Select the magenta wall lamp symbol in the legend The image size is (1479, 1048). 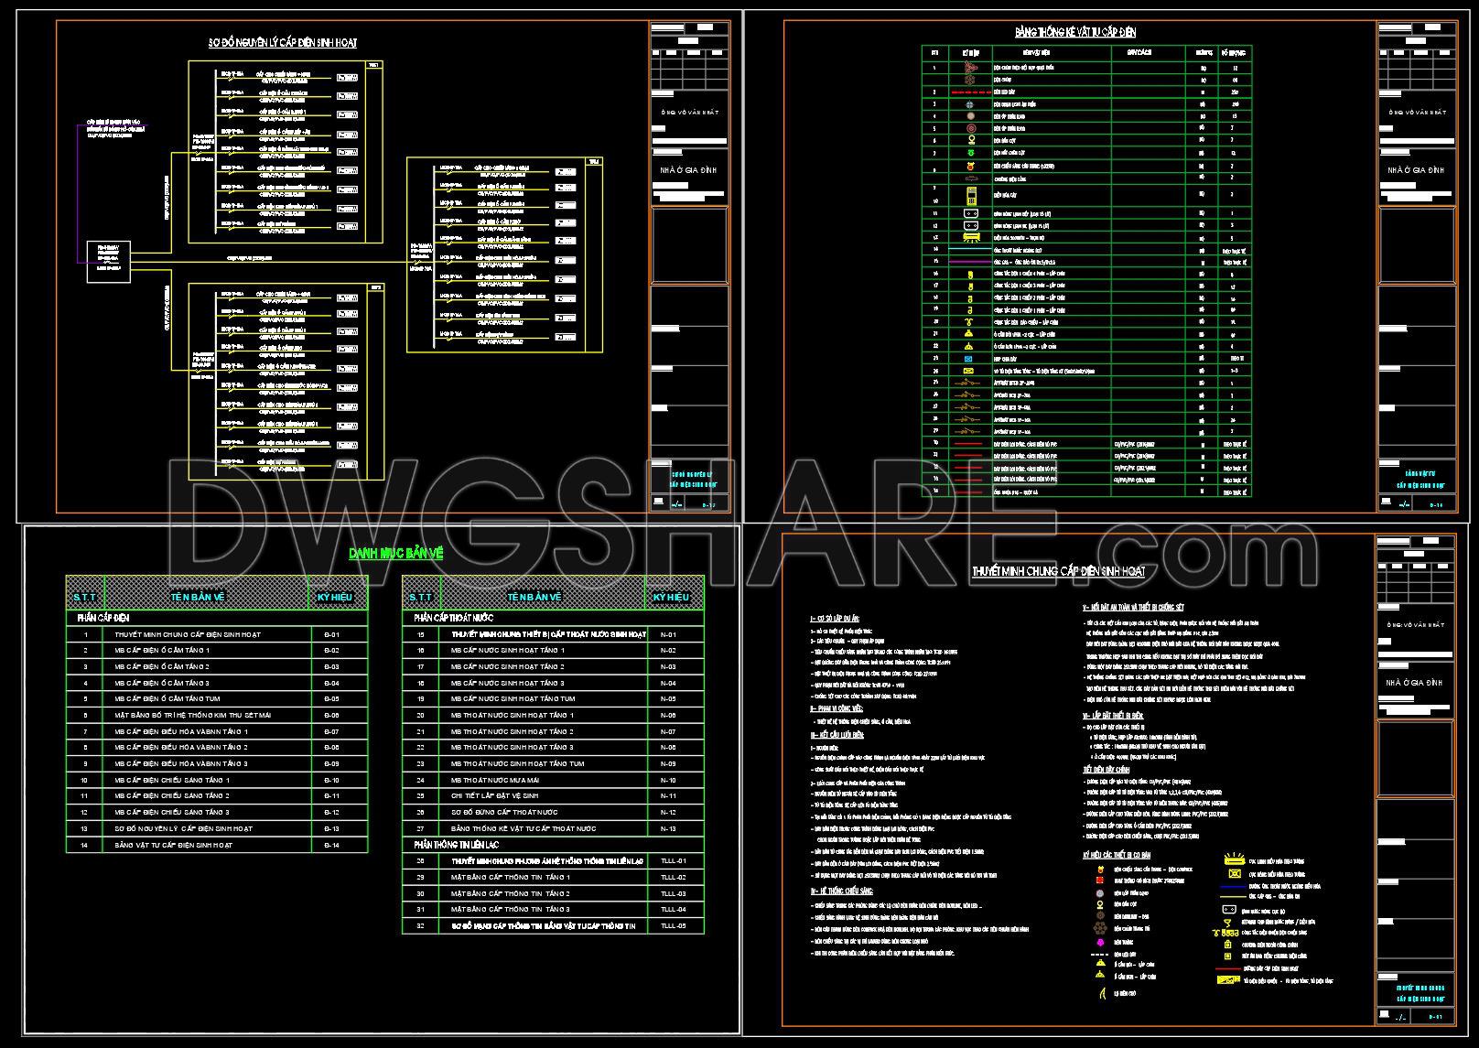pos(1100,943)
